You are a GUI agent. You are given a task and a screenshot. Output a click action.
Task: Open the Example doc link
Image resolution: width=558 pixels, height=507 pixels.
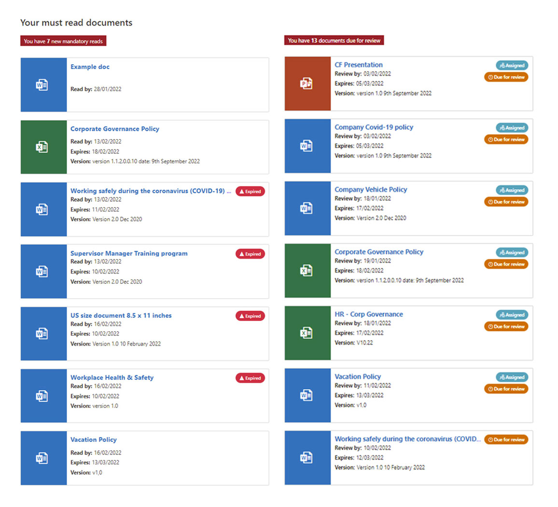point(90,67)
